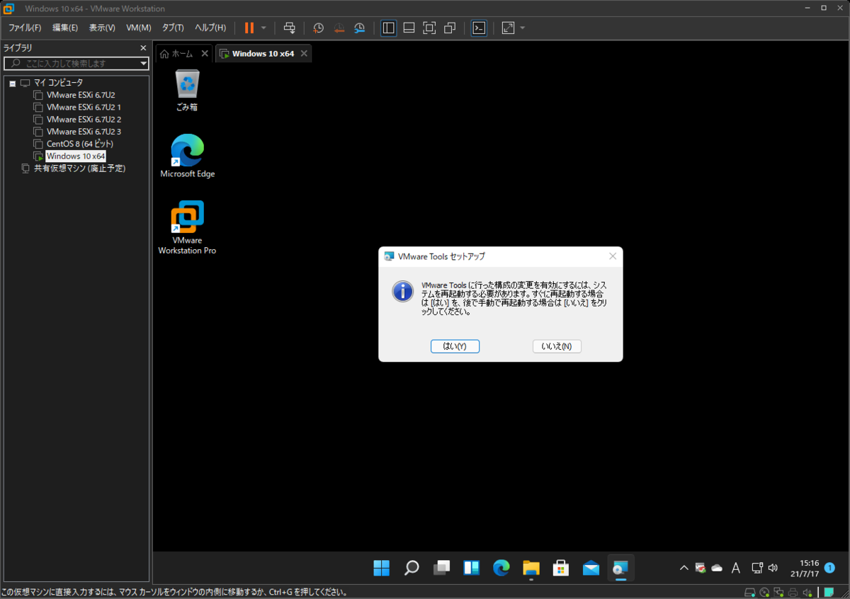
Task: Click the Microsoft Edge desktop shortcut
Action: tap(187, 156)
